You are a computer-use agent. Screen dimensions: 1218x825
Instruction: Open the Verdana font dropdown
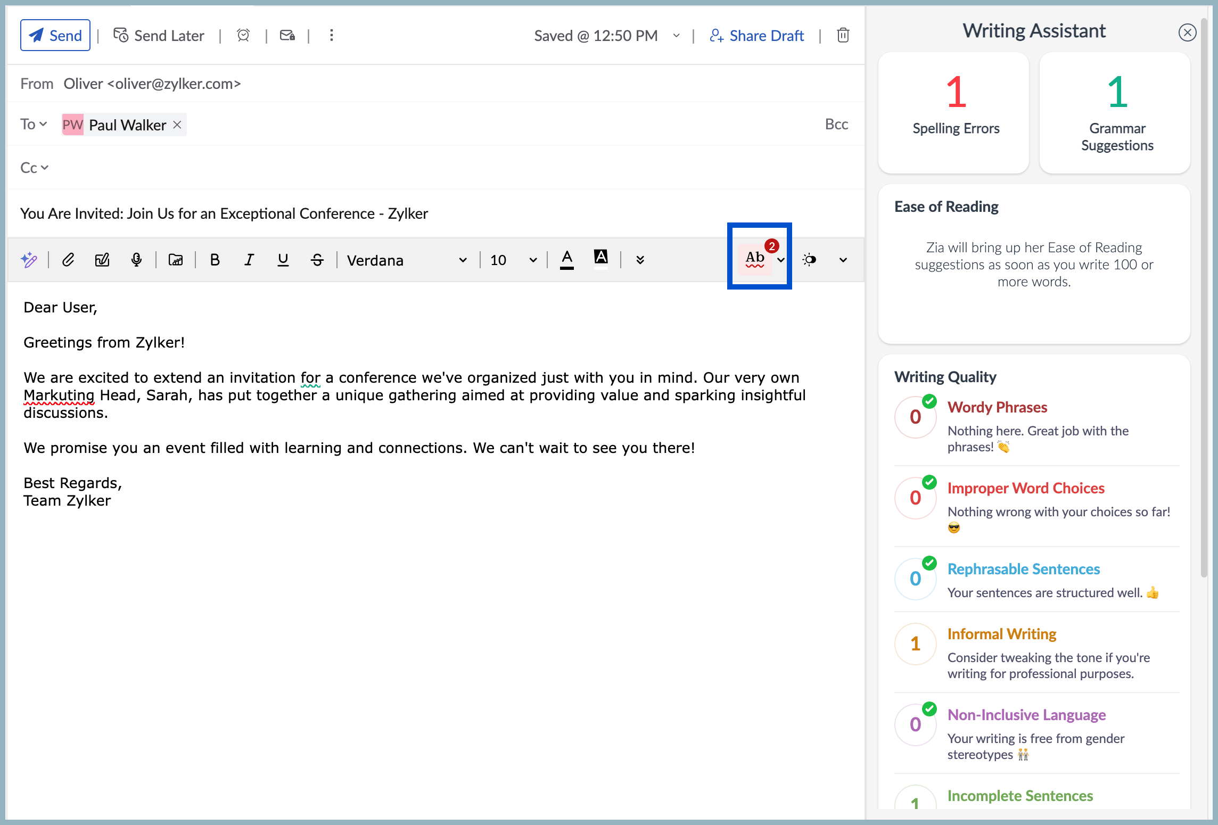tap(407, 260)
